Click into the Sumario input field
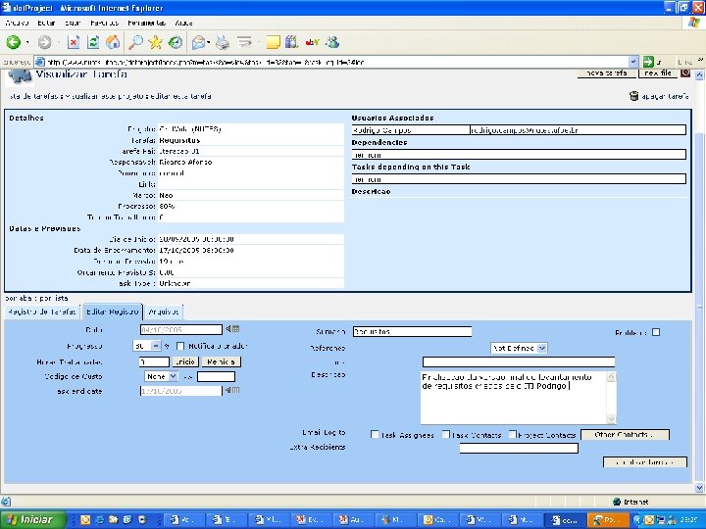 point(412,331)
